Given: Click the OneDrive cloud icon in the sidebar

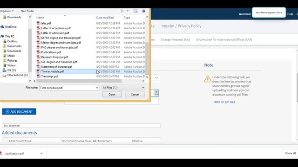Looking at the screenshot, I should pos(2,27).
